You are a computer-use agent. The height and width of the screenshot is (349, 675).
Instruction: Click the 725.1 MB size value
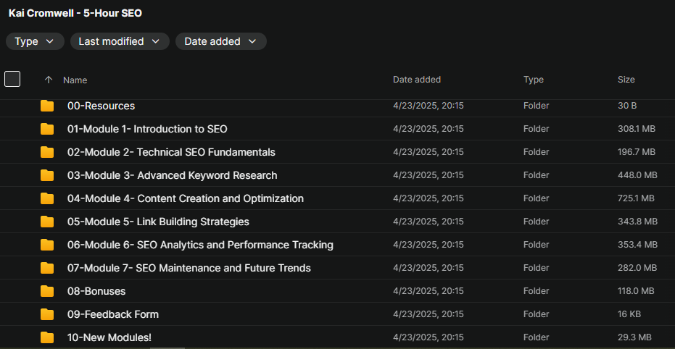636,198
